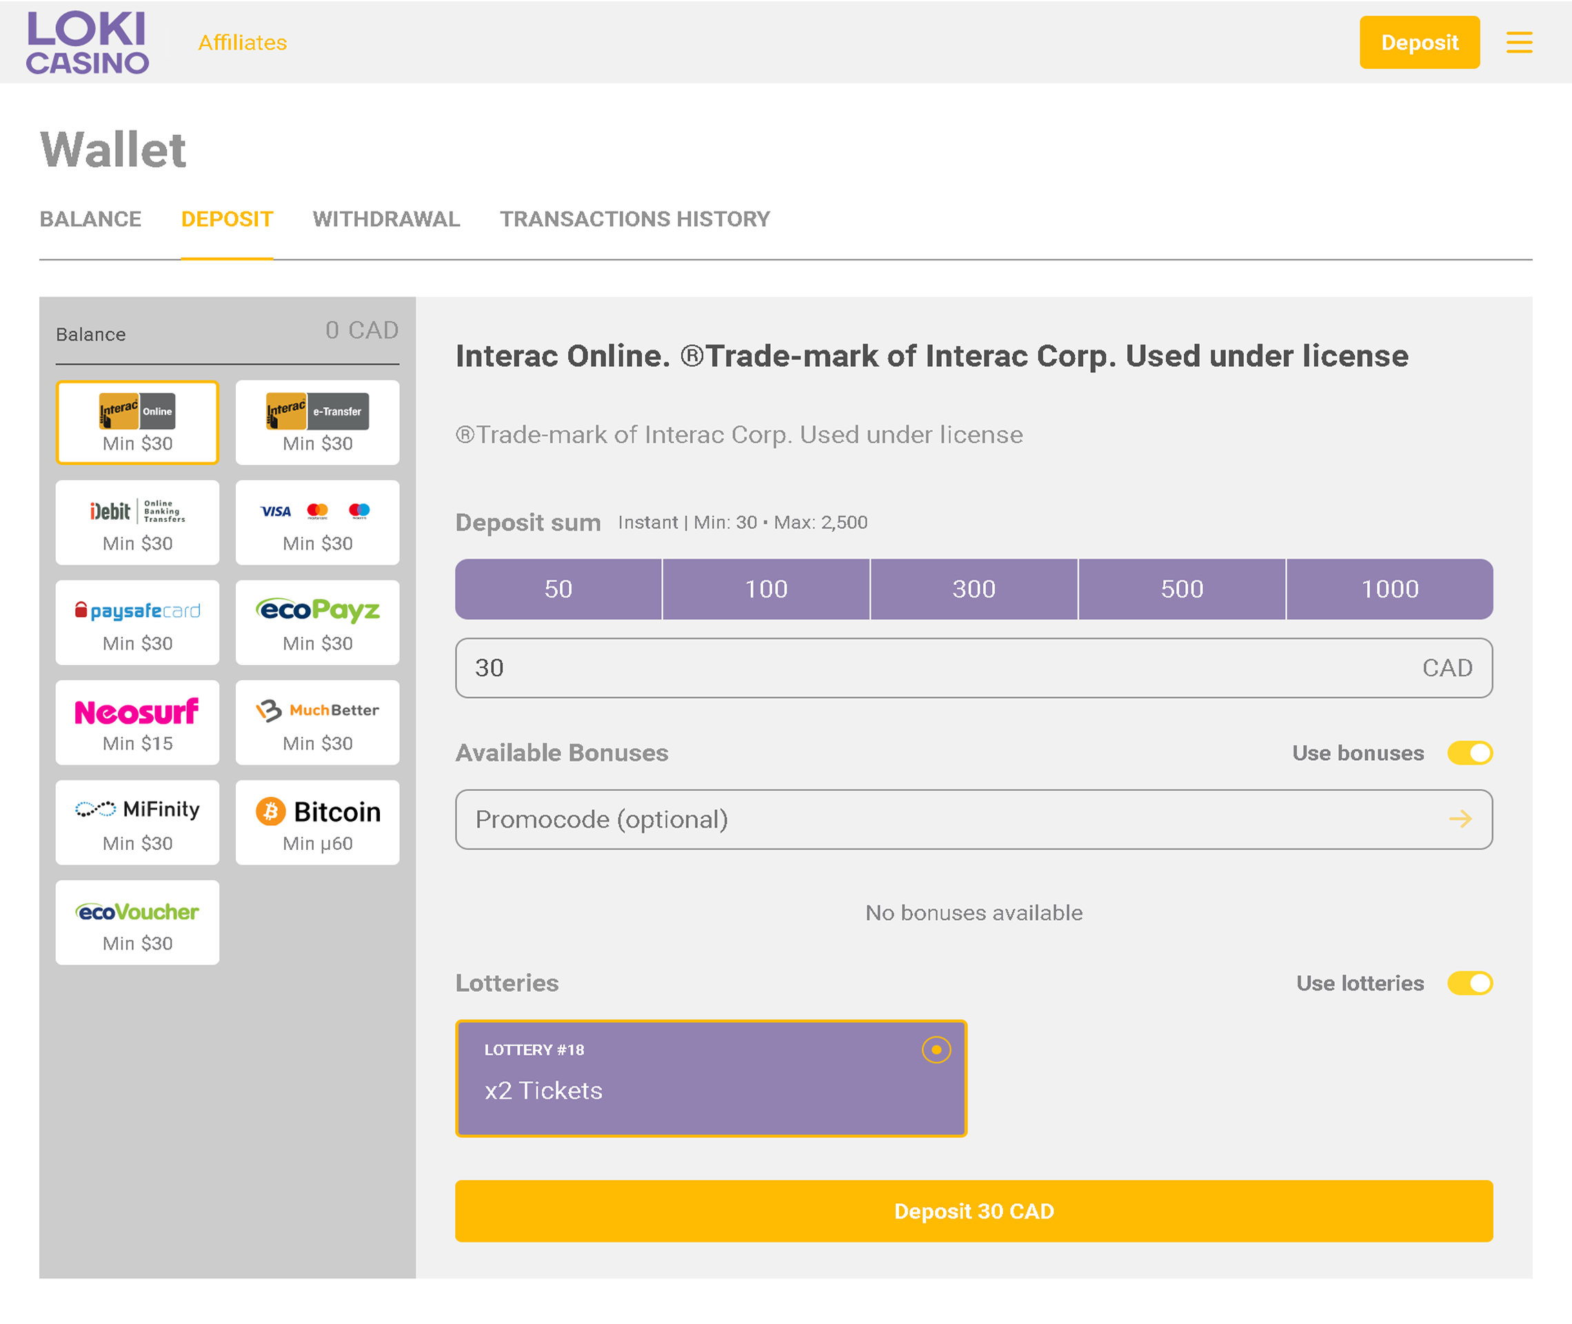Viewport: 1572px width, 1324px height.
Task: Choose iDebit online banking option
Action: point(137,522)
